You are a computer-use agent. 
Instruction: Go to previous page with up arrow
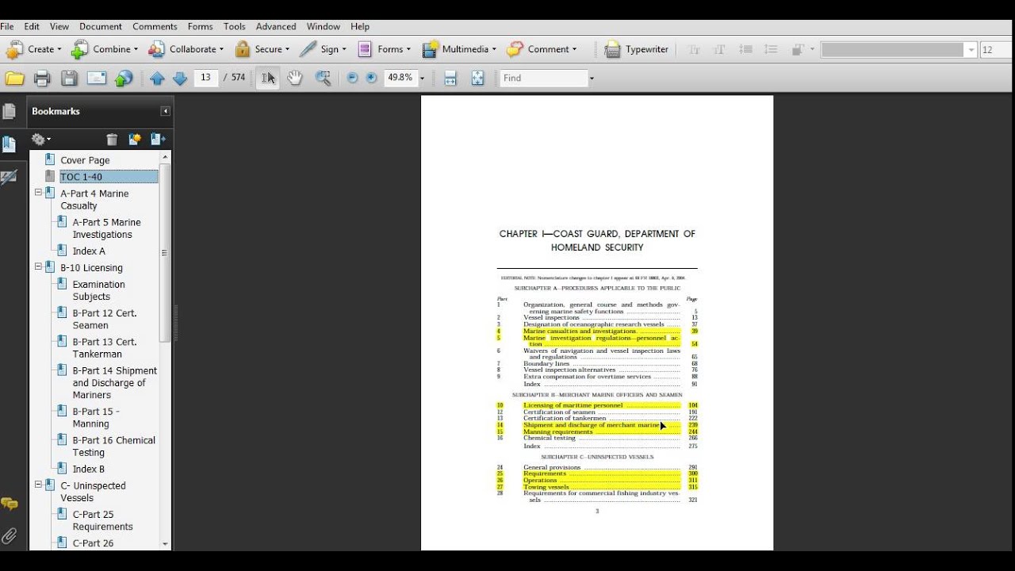pos(157,79)
